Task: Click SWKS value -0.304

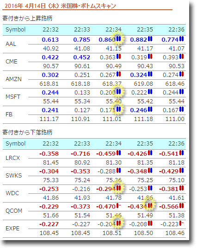Action: pyautogui.click(x=49, y=172)
